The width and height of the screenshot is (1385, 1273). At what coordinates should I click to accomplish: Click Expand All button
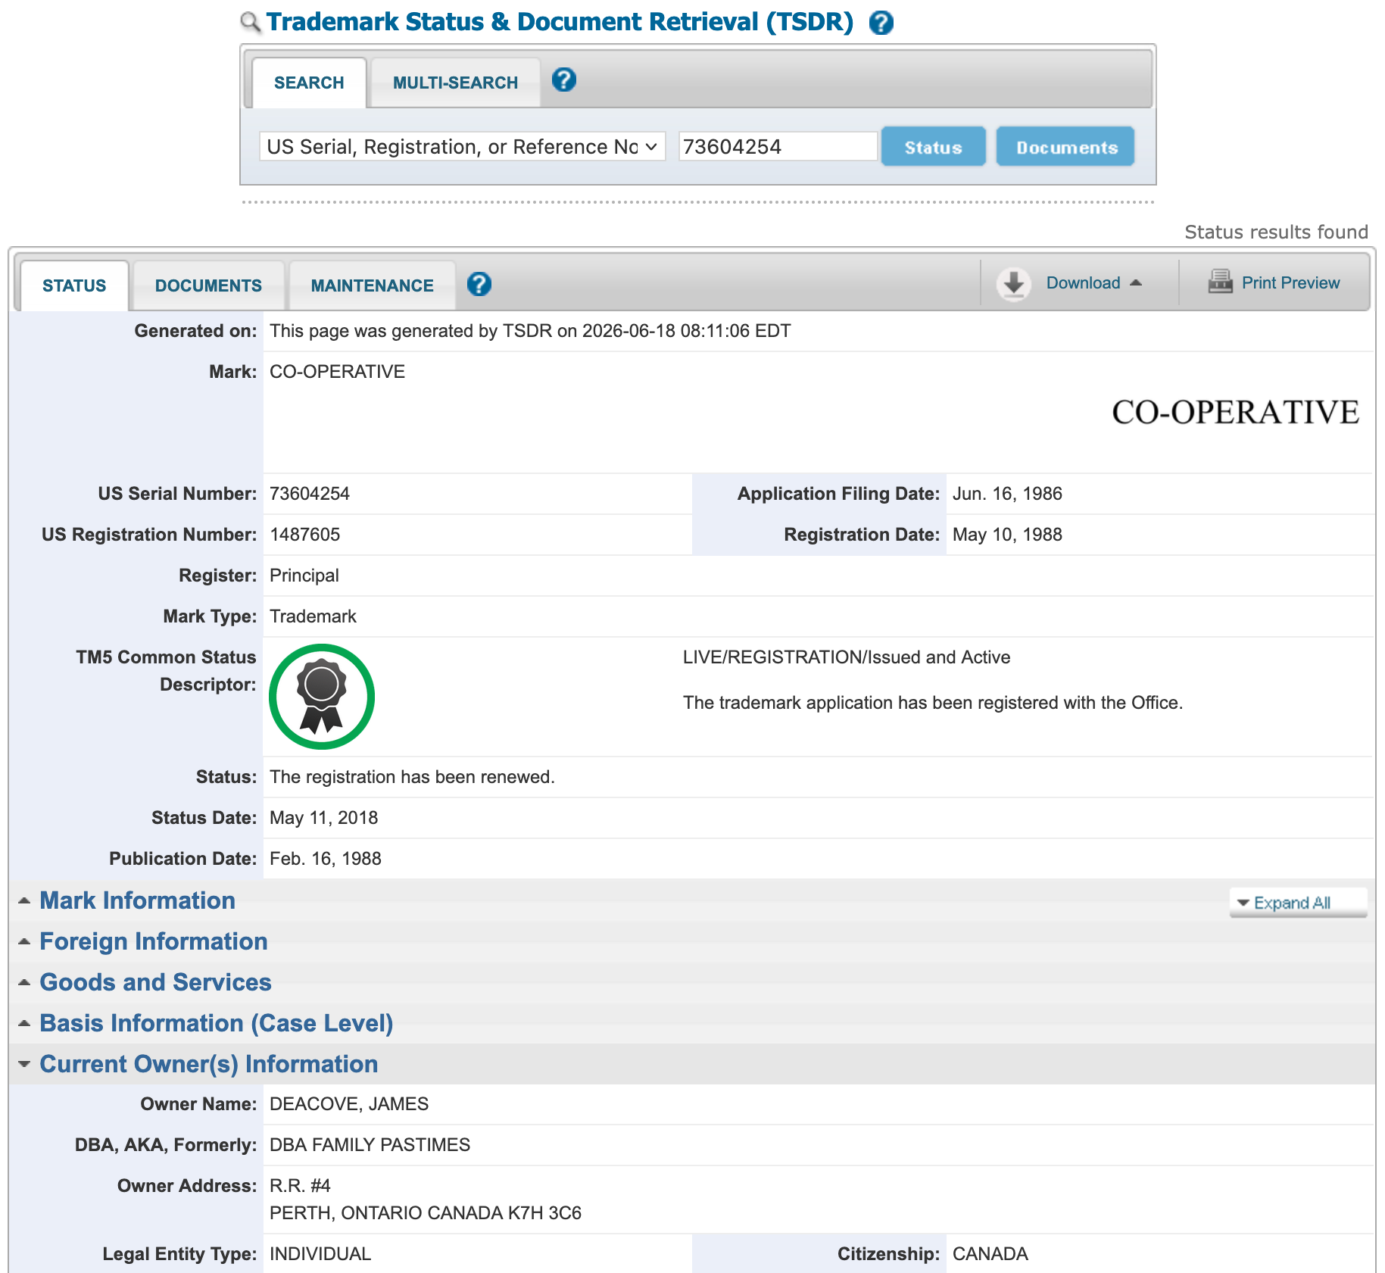click(1298, 903)
